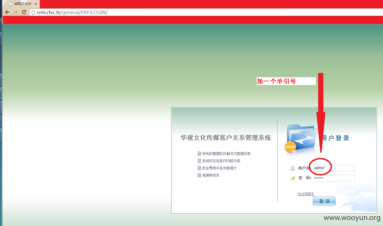Click the text 系统可在线进行网络升级

click(x=221, y=161)
